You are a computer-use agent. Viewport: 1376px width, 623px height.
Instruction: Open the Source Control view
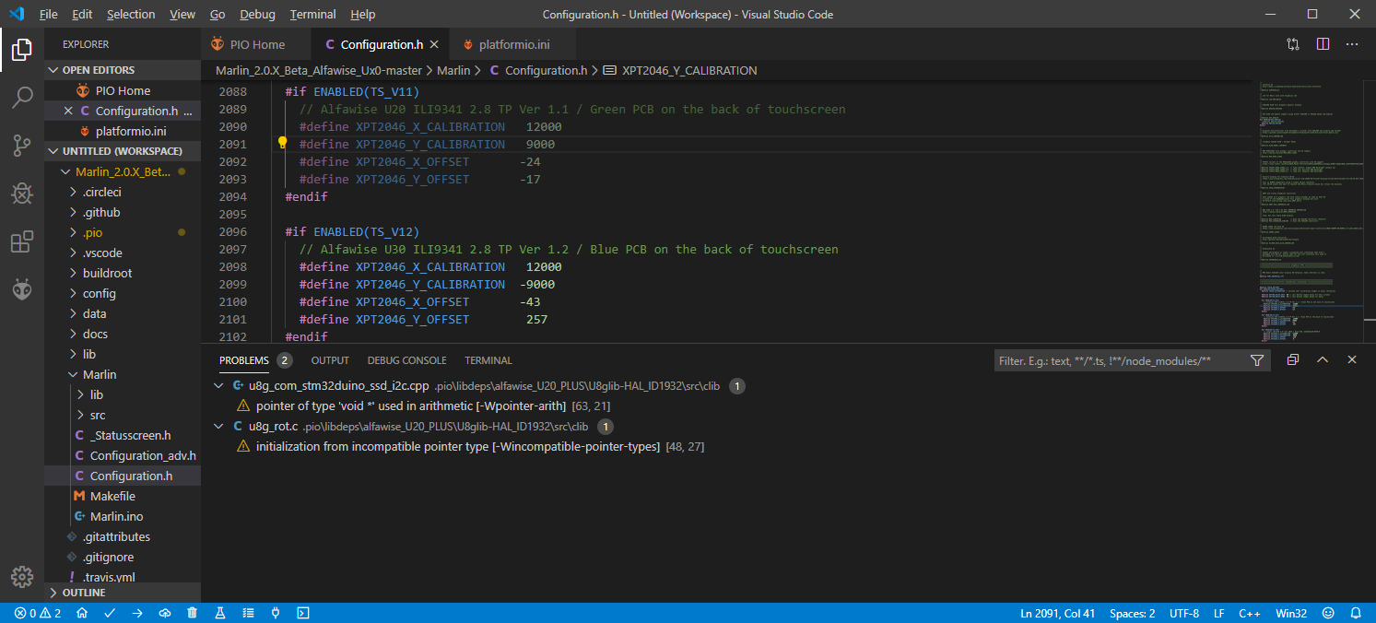click(x=22, y=146)
